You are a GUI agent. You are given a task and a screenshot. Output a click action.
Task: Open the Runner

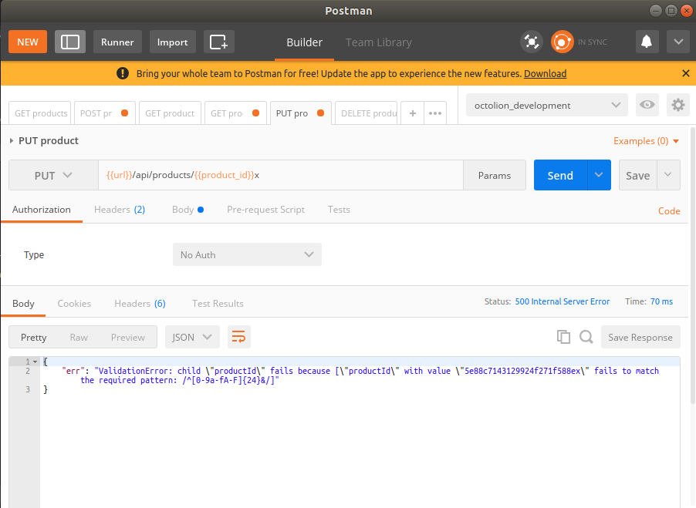(x=117, y=42)
